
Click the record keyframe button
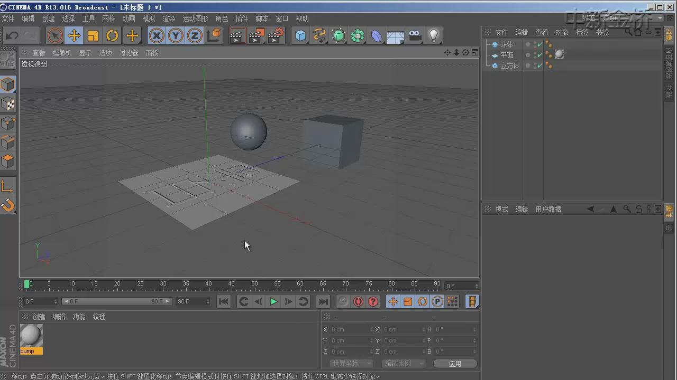pos(343,301)
